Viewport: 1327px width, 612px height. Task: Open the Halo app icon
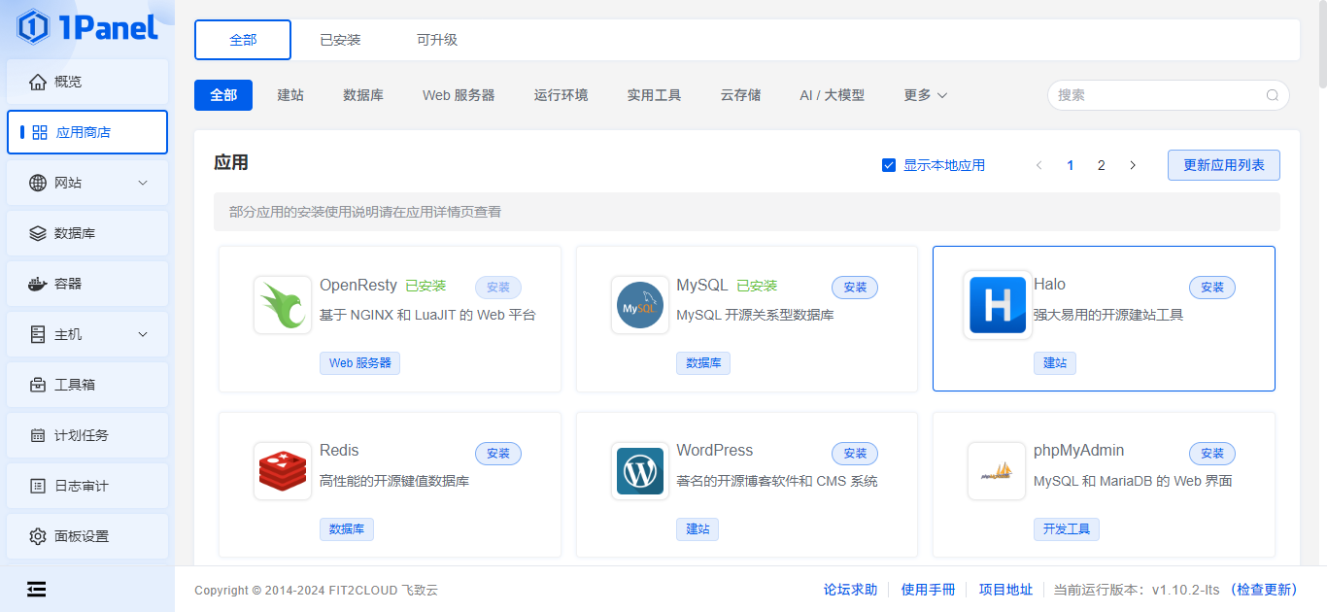click(x=997, y=305)
